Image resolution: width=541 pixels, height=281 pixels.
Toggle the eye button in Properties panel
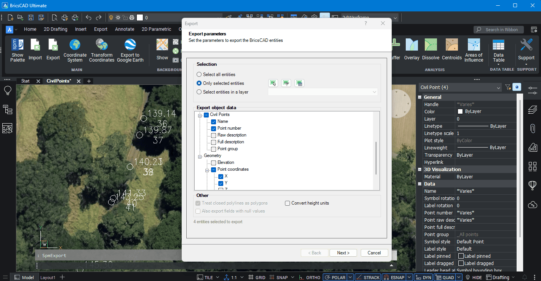(x=517, y=87)
